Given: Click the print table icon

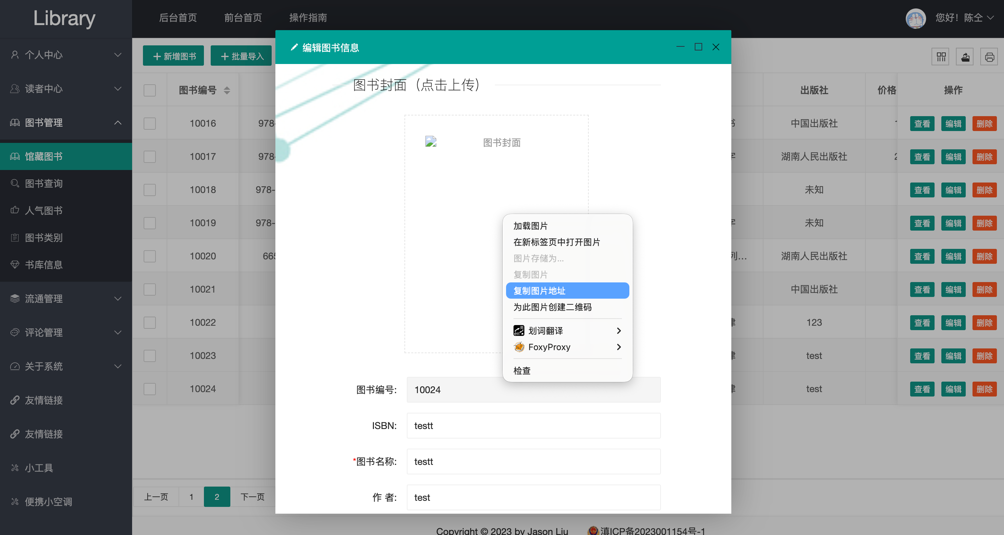Looking at the screenshot, I should coord(989,57).
